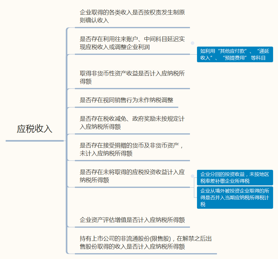This screenshot has height=259, width=278.
Task: Select node 是否存在视同销售行为未作纳税调整
Action: click(126, 100)
